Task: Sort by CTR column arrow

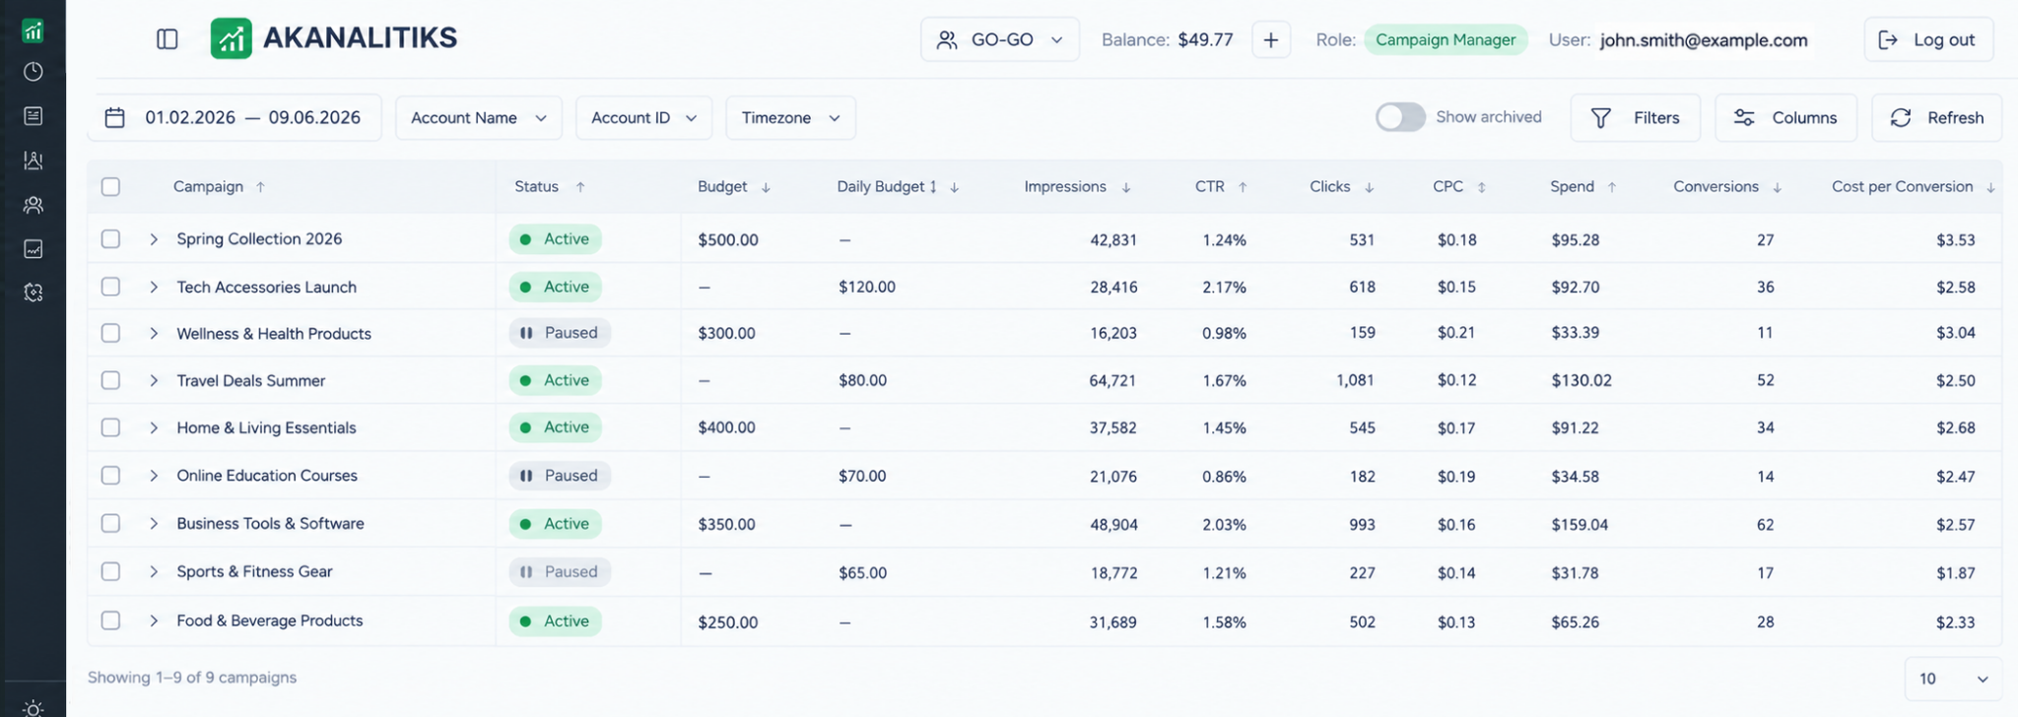Action: coord(1243,187)
